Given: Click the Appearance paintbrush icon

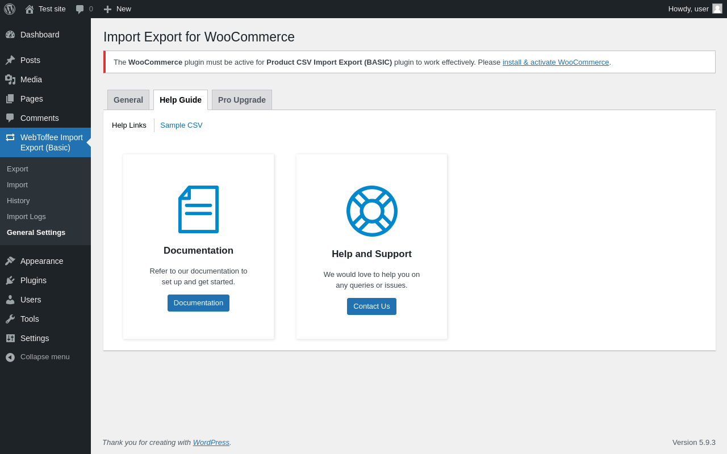Looking at the screenshot, I should click(10, 261).
